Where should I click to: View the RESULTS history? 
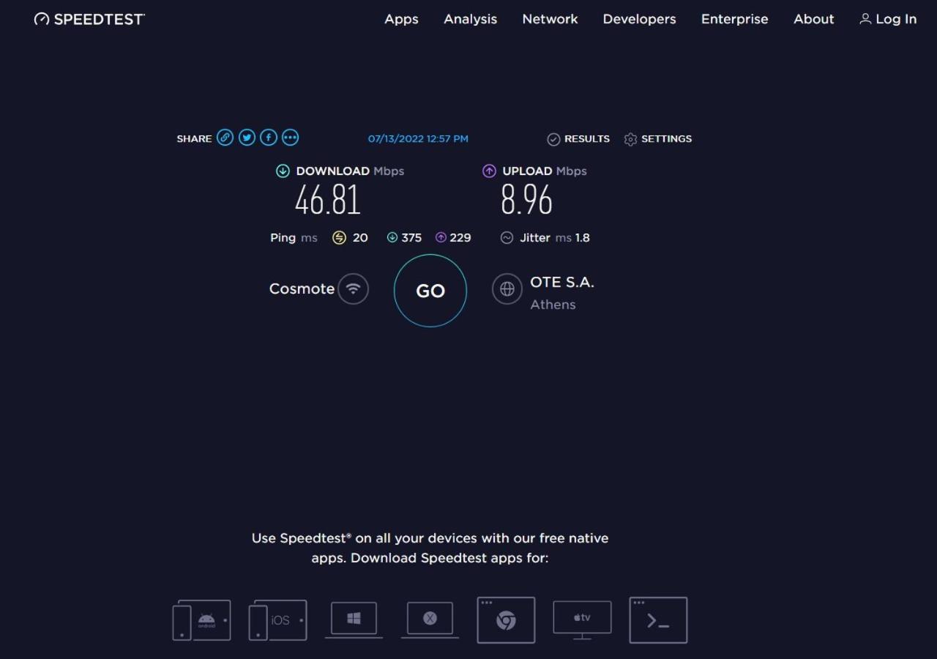click(x=578, y=138)
